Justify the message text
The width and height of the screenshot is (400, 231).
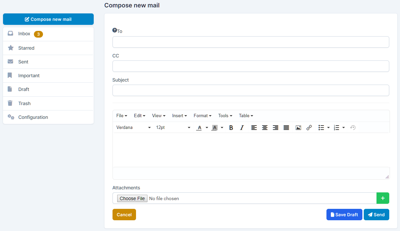pyautogui.click(x=286, y=128)
